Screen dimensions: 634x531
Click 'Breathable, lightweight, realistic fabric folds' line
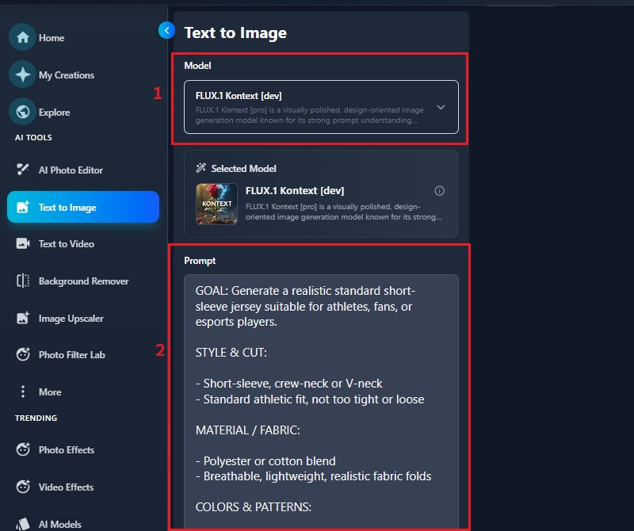[313, 476]
